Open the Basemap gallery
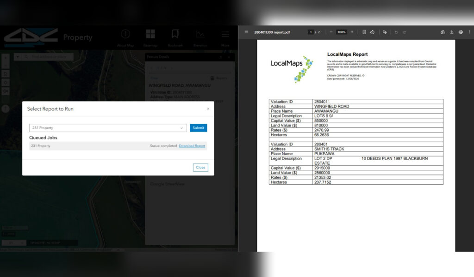This screenshot has width=474, height=277. [150, 38]
